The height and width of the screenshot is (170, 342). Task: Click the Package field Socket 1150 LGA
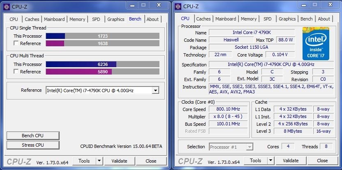pyautogui.click(x=252, y=47)
